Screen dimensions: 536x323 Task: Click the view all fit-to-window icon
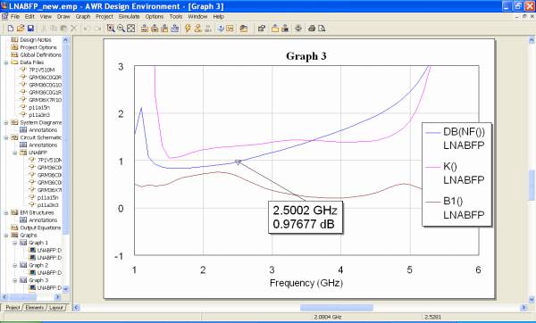[131, 29]
